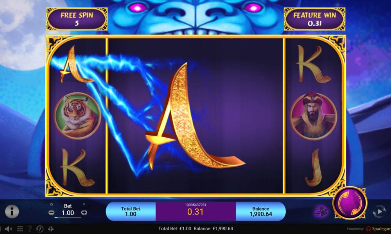Open the paytable menu icon

coord(20,229)
